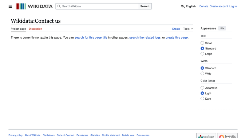Viewport: 246px width, 138px height.
Task: Open Data access footer link
Action: (x=143, y=135)
